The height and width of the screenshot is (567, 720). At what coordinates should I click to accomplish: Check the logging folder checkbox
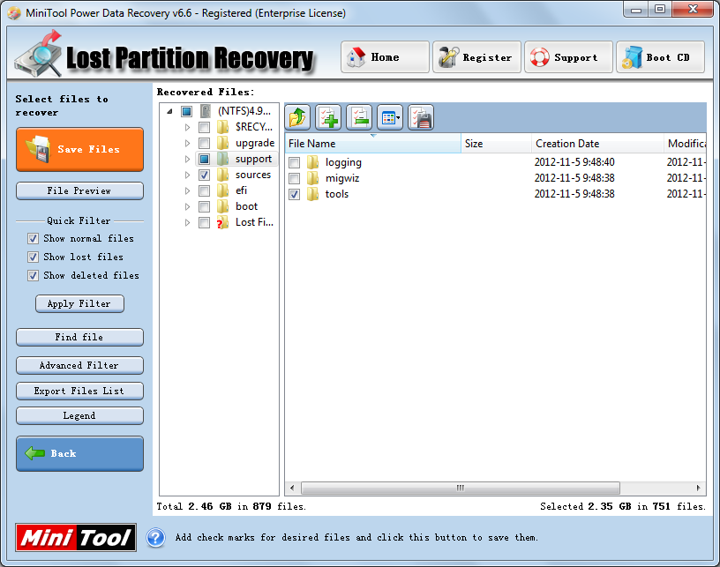pos(295,162)
